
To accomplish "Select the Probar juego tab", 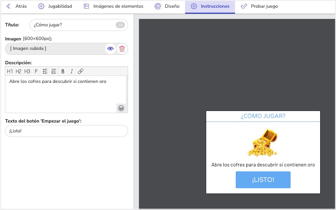I will (x=259, y=6).
